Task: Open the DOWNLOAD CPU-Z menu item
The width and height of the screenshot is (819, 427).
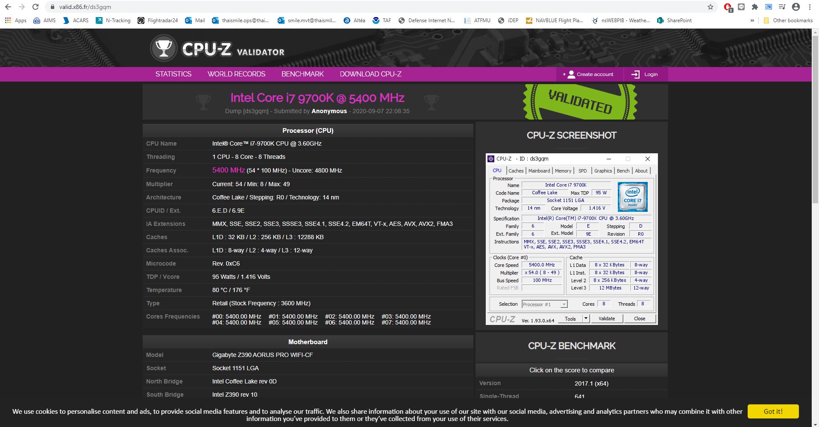Action: tap(370, 74)
